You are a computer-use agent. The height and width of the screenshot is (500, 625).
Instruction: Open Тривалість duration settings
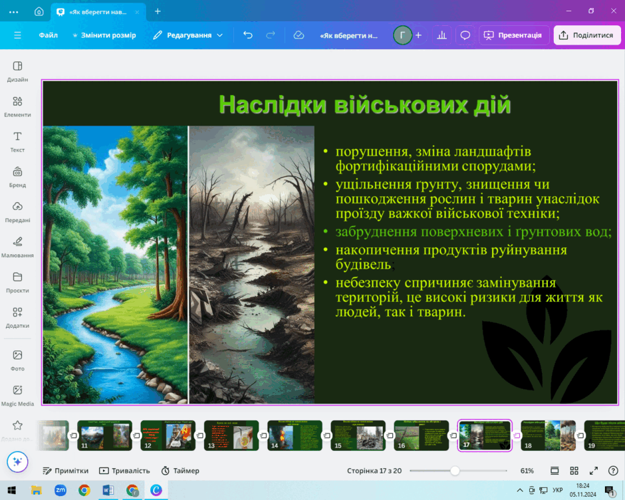(x=124, y=471)
